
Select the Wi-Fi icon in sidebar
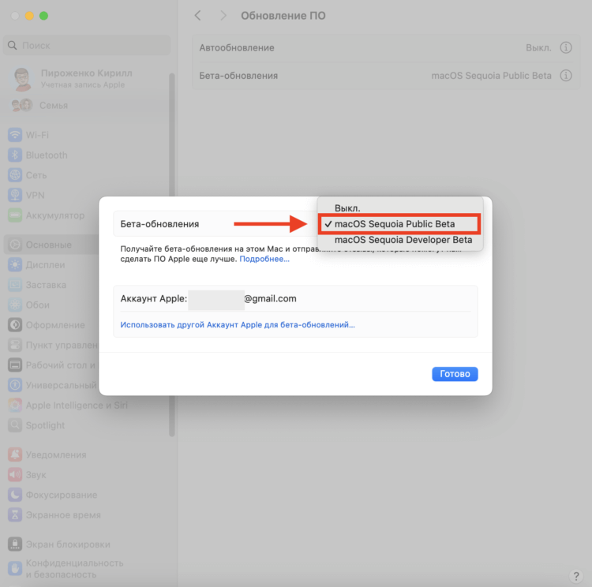click(15, 135)
